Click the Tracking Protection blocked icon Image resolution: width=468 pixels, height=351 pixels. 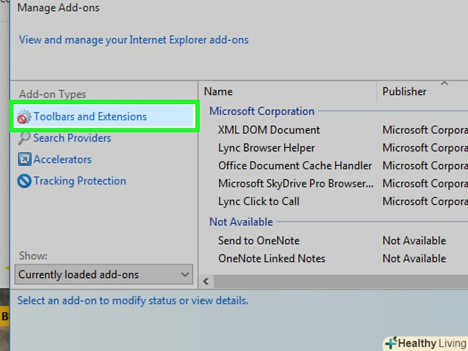click(x=24, y=181)
